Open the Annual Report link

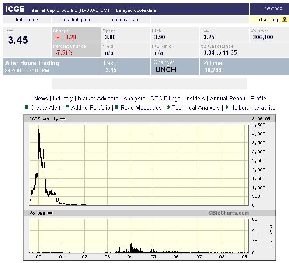pyautogui.click(x=227, y=99)
